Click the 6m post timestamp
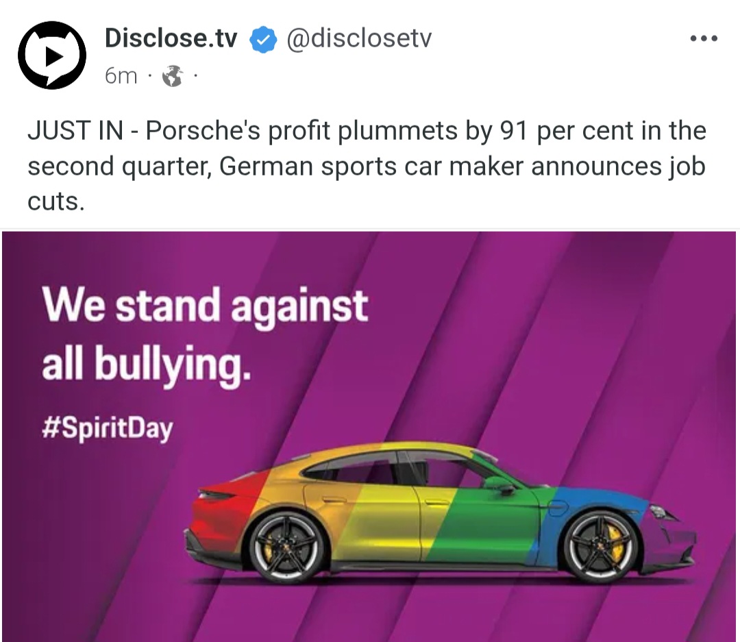The image size is (740, 642). click(x=121, y=76)
